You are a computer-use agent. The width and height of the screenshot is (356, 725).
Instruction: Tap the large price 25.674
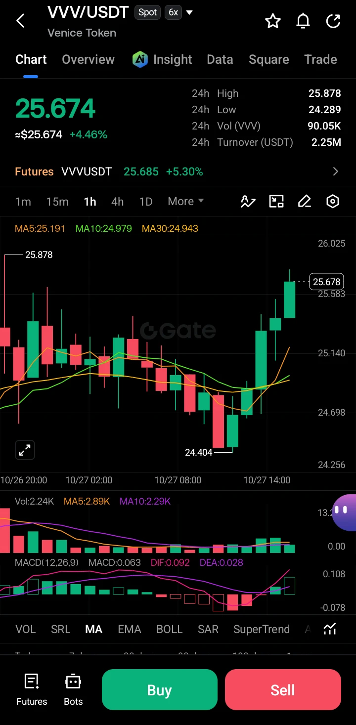55,109
